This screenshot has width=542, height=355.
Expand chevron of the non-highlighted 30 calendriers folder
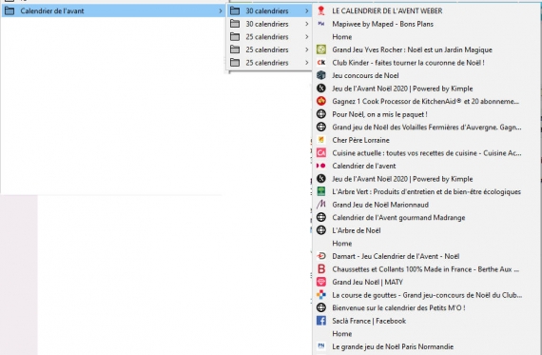(x=306, y=24)
